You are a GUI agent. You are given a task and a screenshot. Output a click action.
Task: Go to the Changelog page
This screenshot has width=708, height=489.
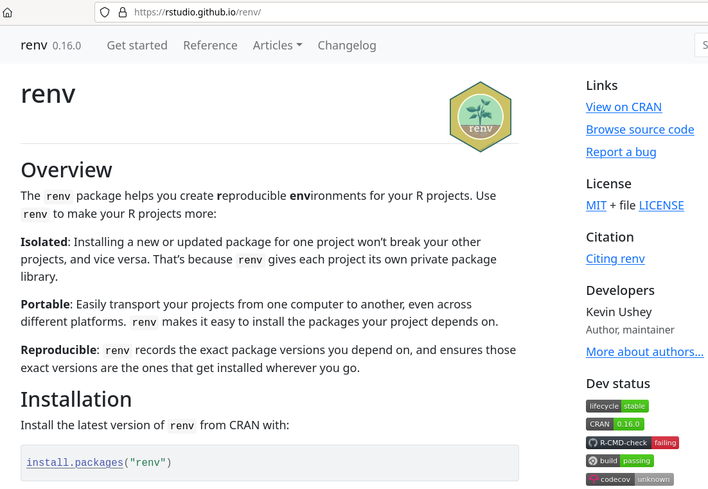(347, 45)
